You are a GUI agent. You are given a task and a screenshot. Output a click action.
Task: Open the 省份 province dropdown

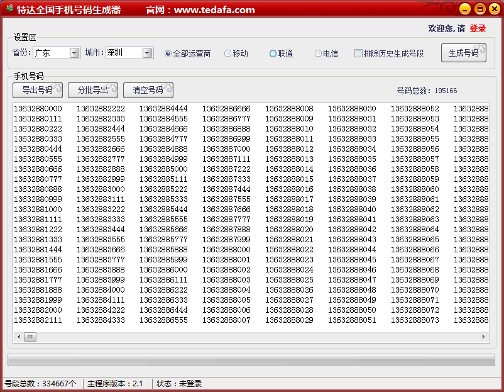click(x=75, y=53)
